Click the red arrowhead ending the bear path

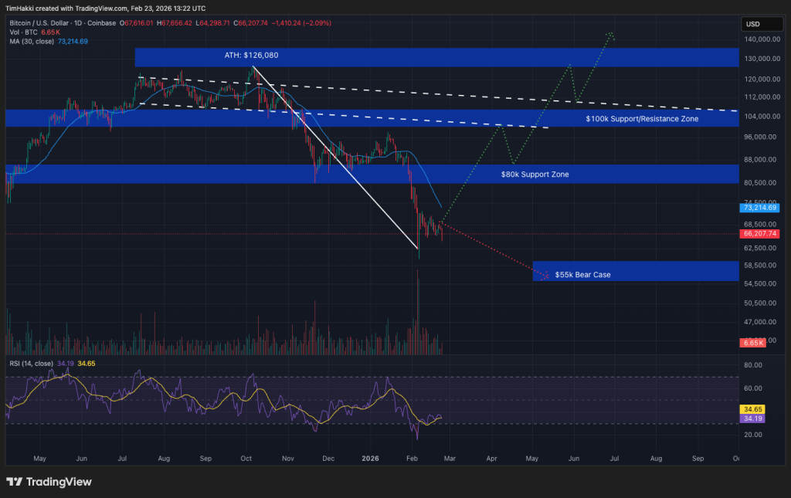tap(546, 276)
